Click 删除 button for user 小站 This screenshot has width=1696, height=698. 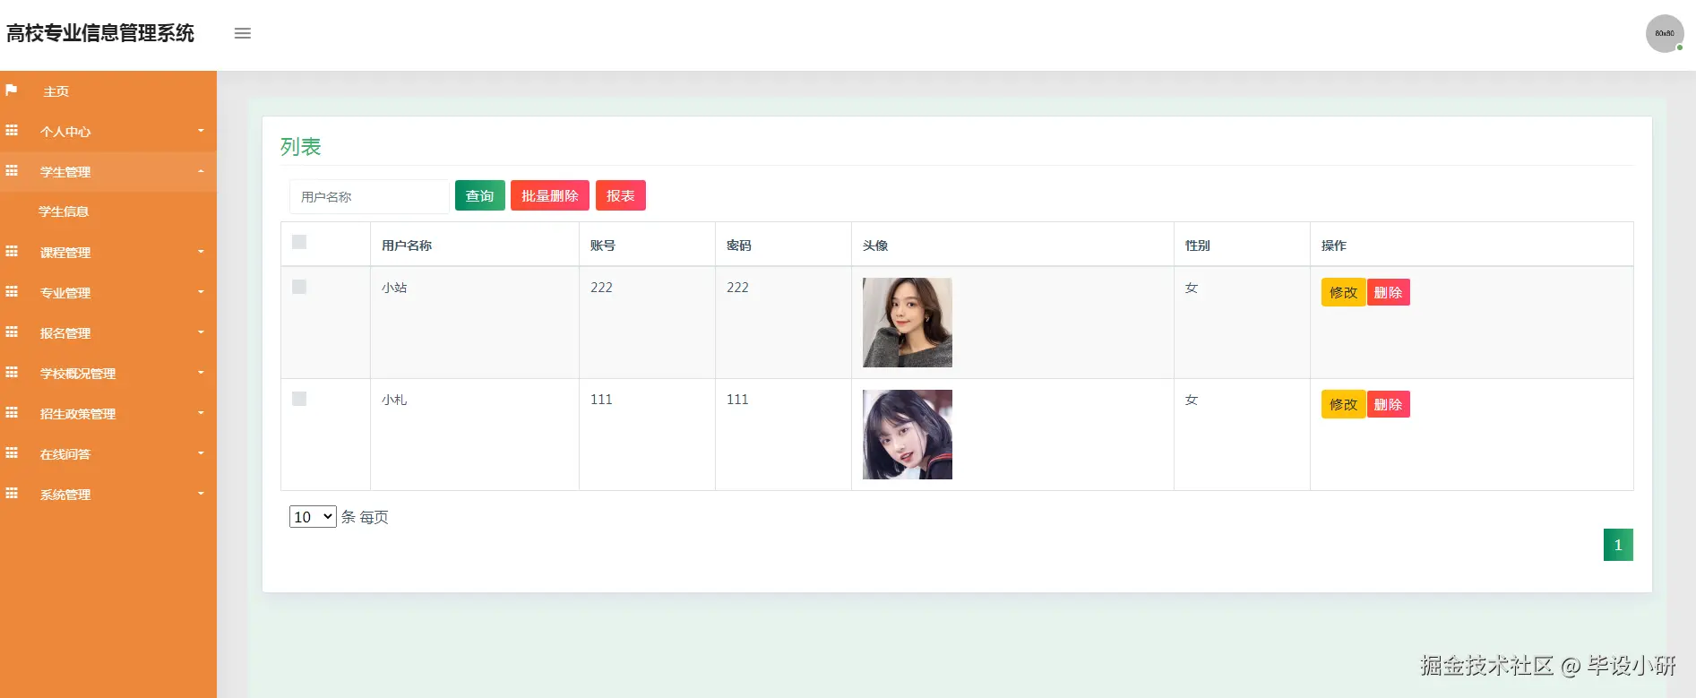pyautogui.click(x=1388, y=292)
